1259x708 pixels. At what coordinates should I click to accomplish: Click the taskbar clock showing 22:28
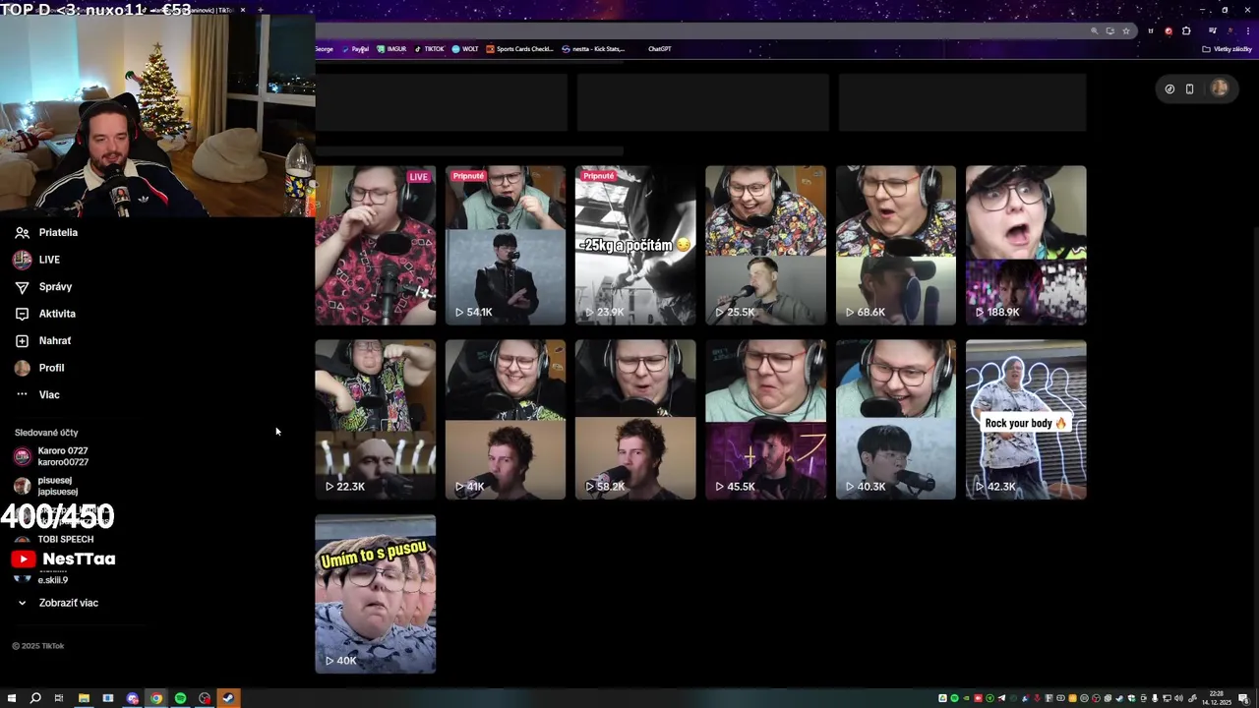1218,698
